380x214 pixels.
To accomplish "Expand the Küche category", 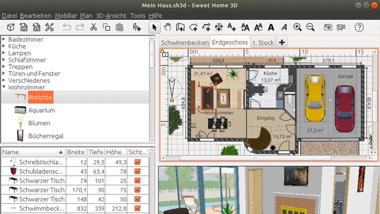I will (4, 46).
